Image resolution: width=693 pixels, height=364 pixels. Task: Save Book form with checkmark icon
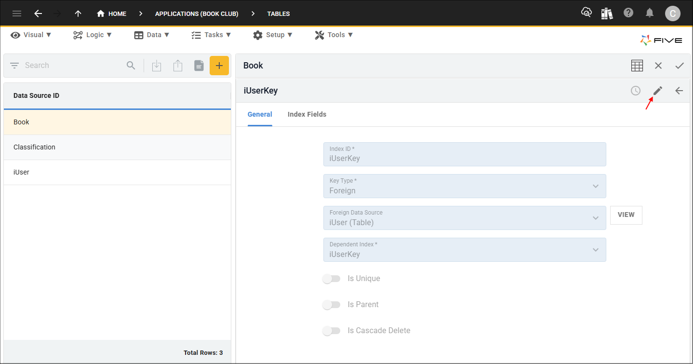pyautogui.click(x=680, y=66)
